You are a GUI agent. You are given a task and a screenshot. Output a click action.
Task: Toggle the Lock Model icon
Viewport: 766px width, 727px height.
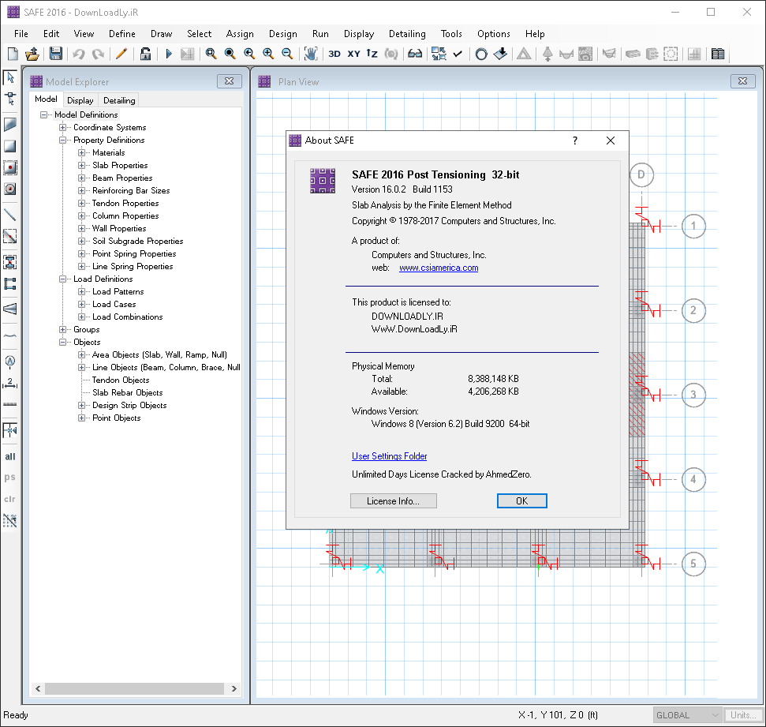point(147,54)
